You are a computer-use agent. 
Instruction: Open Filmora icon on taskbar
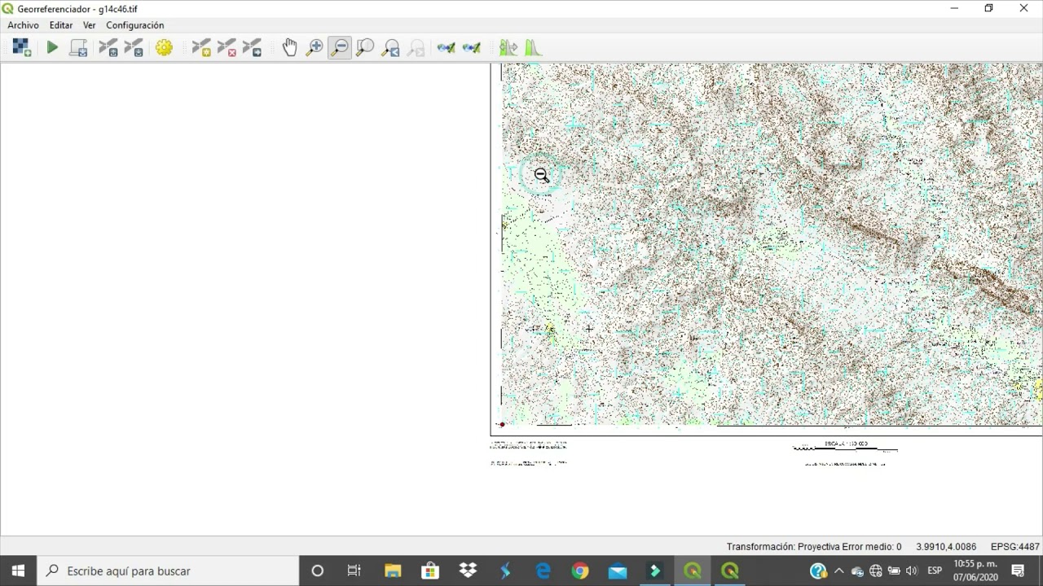pos(655,571)
